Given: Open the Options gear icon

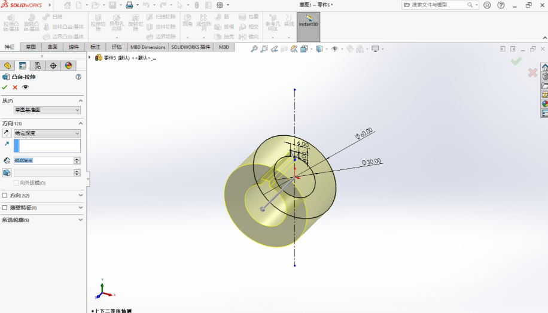Looking at the screenshot, I should 220,5.
